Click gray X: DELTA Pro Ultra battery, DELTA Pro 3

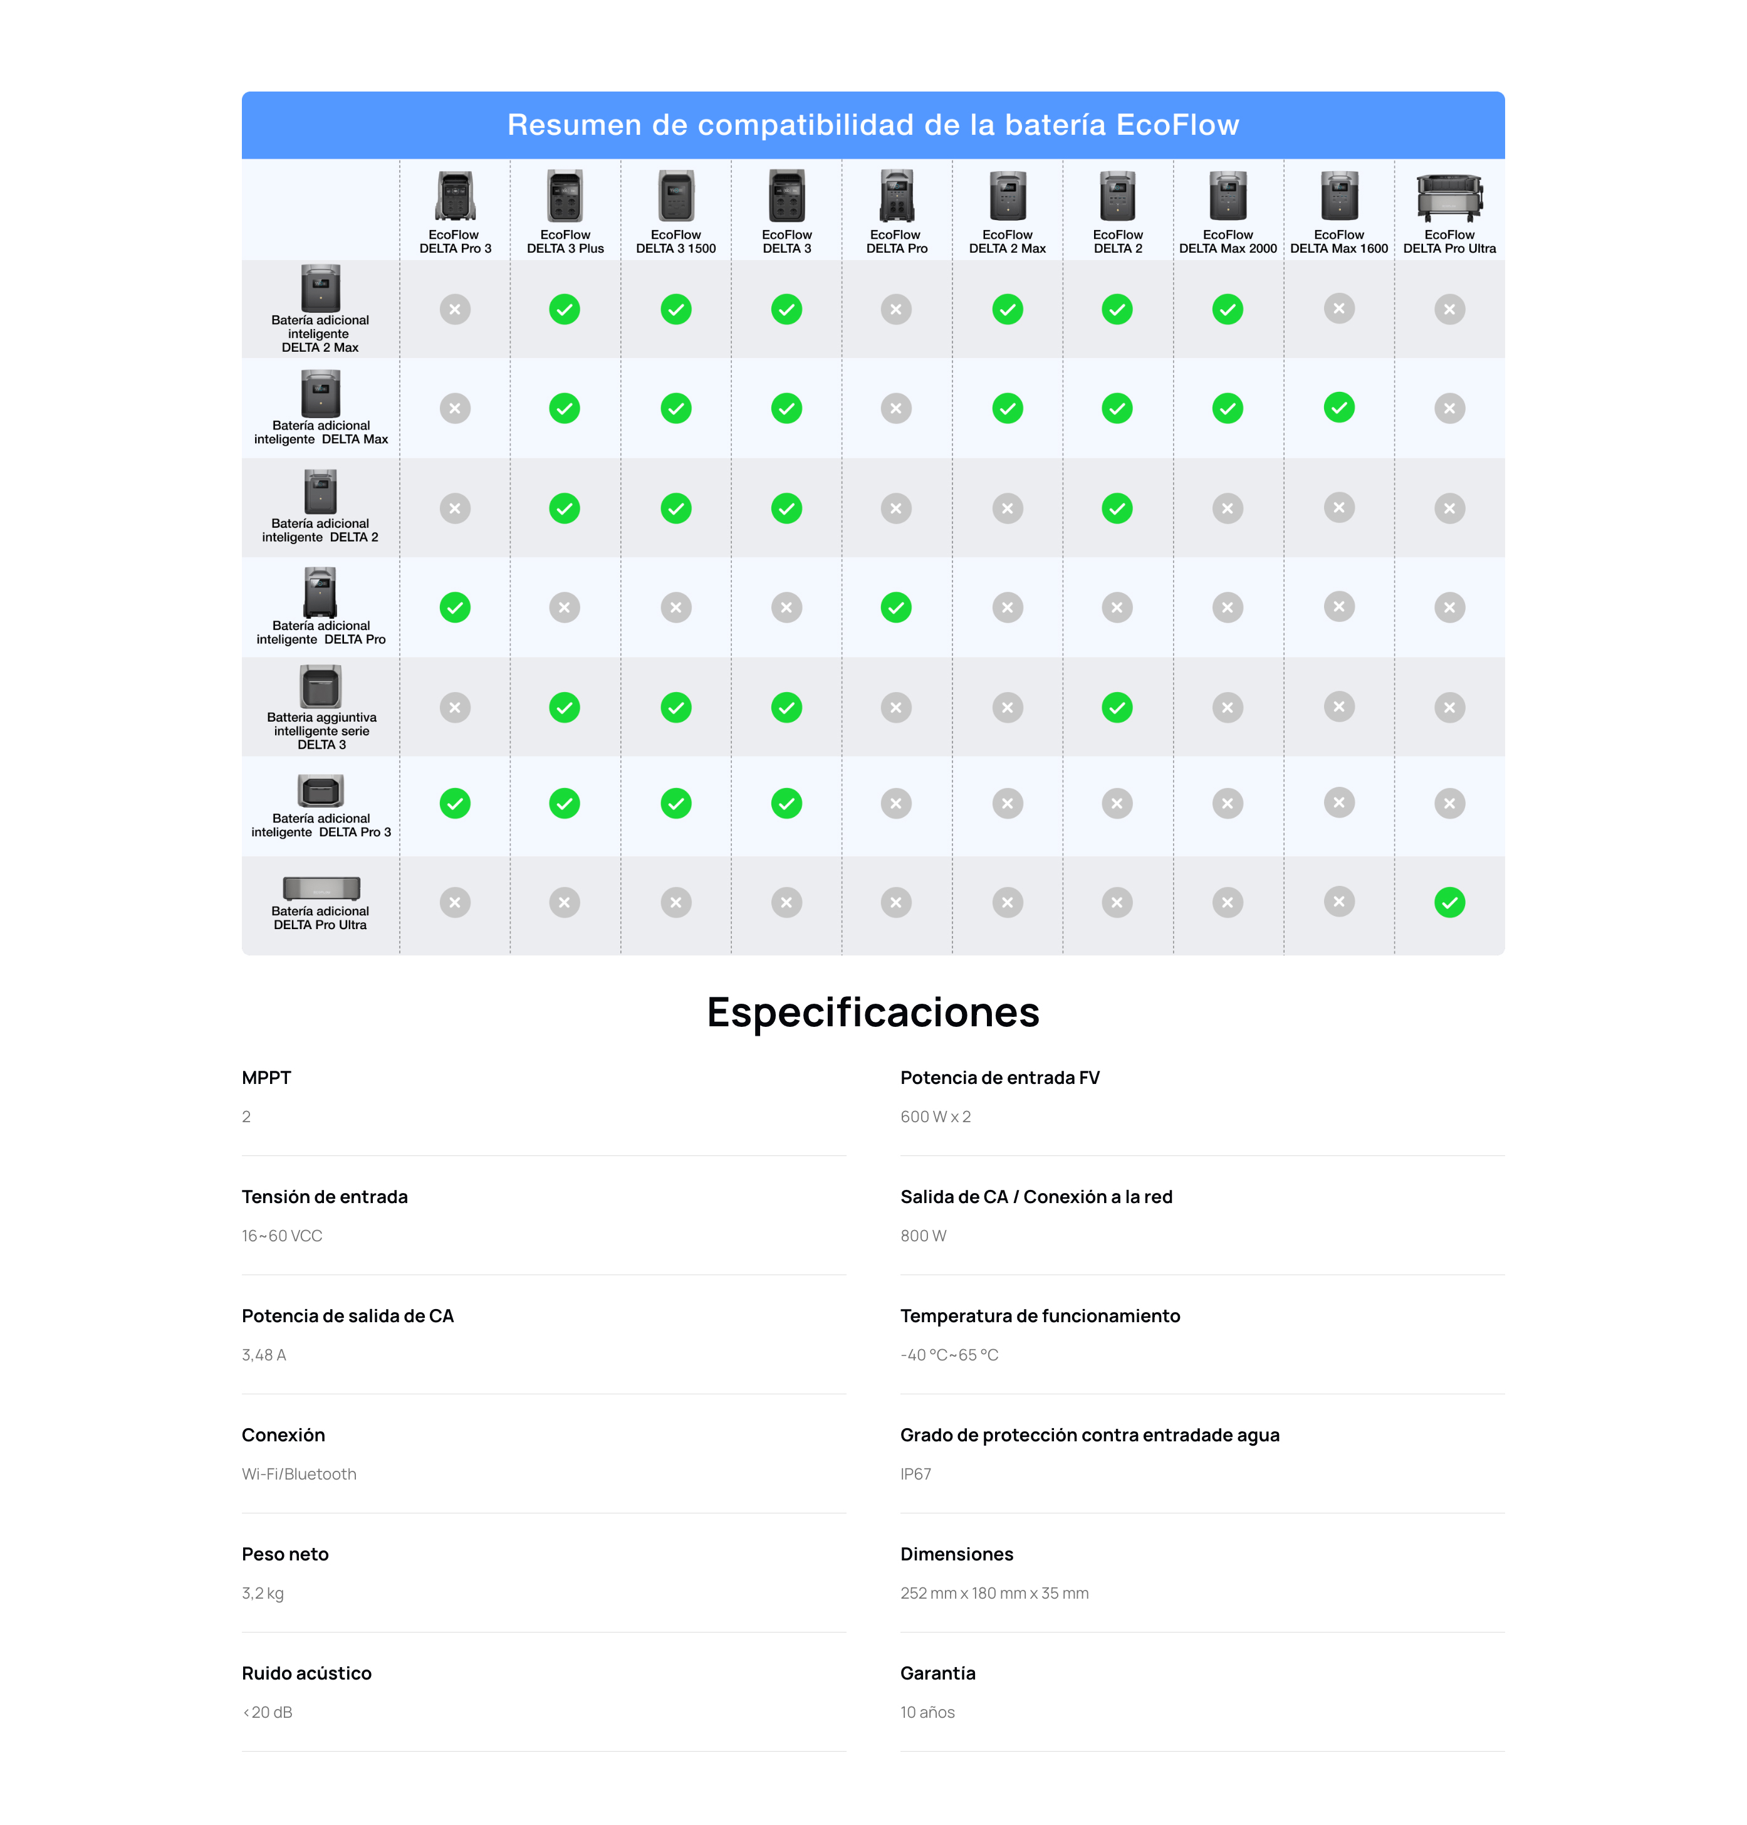[x=454, y=902]
